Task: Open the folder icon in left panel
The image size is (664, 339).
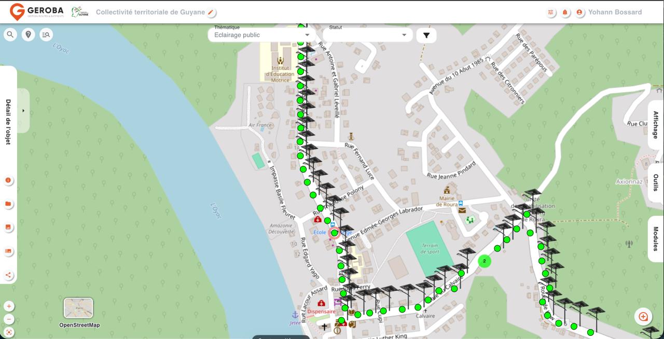Action: tap(8, 204)
